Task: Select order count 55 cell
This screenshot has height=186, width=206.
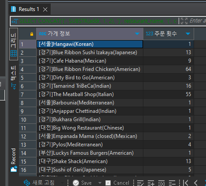Action: pyautogui.click(x=169, y=94)
